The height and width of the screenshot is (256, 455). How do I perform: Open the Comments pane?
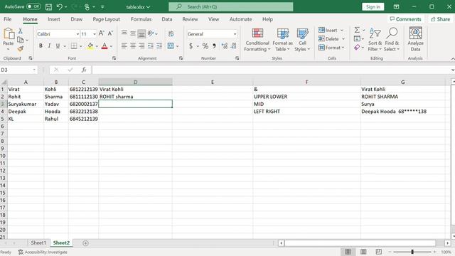click(405, 19)
